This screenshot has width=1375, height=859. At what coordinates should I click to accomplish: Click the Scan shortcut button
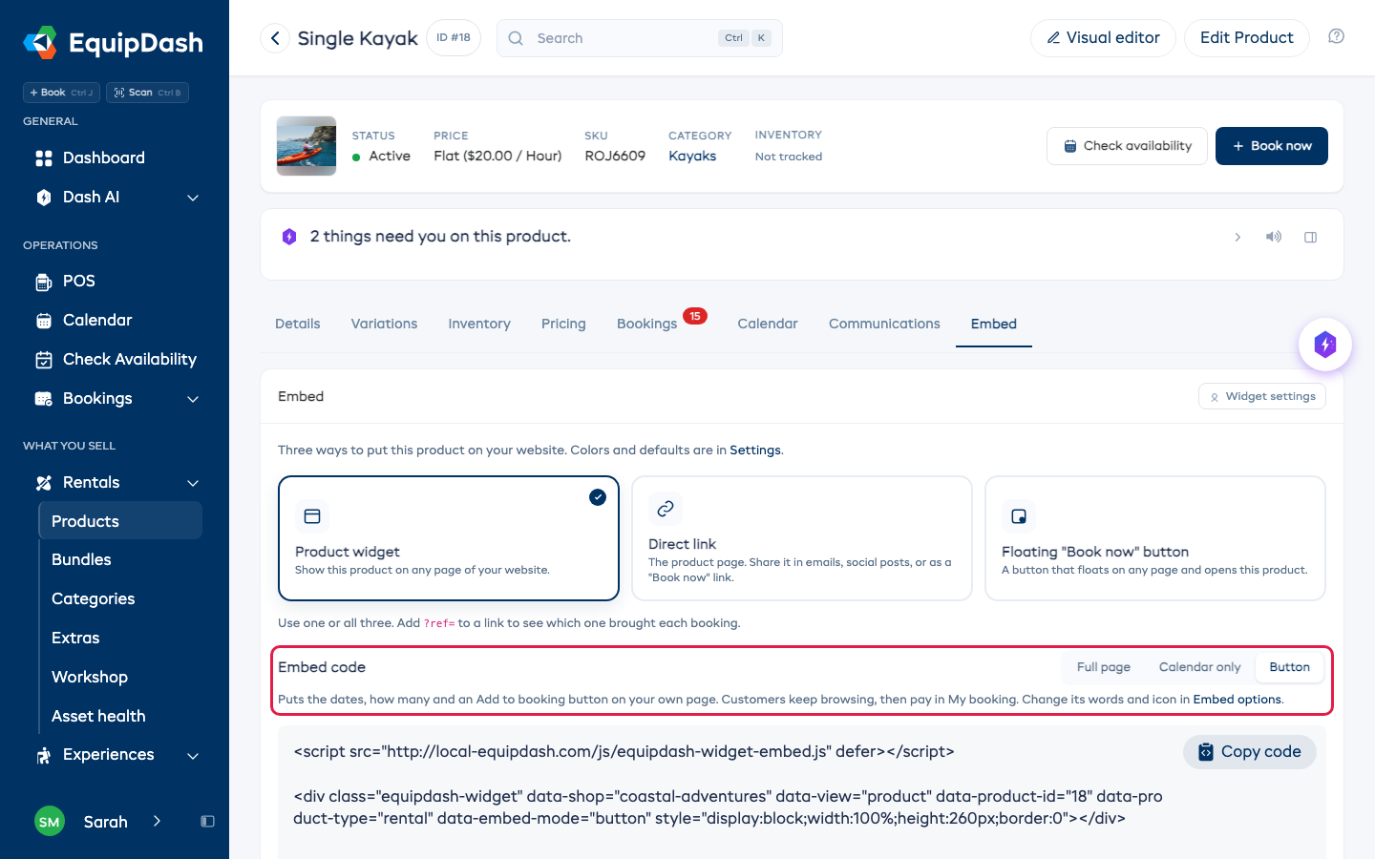[x=147, y=93]
